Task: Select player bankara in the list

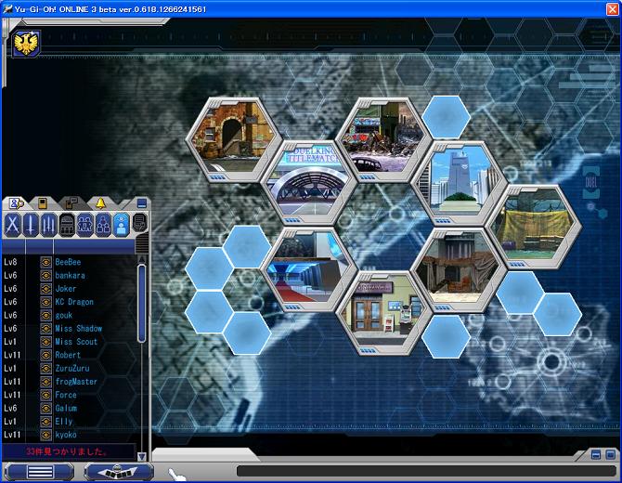Action: pos(70,276)
